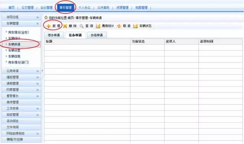Viewport: 244px width, 144px height.
Task: Collapse sidebar using the splitter arrow
Action: click(x=42, y=71)
